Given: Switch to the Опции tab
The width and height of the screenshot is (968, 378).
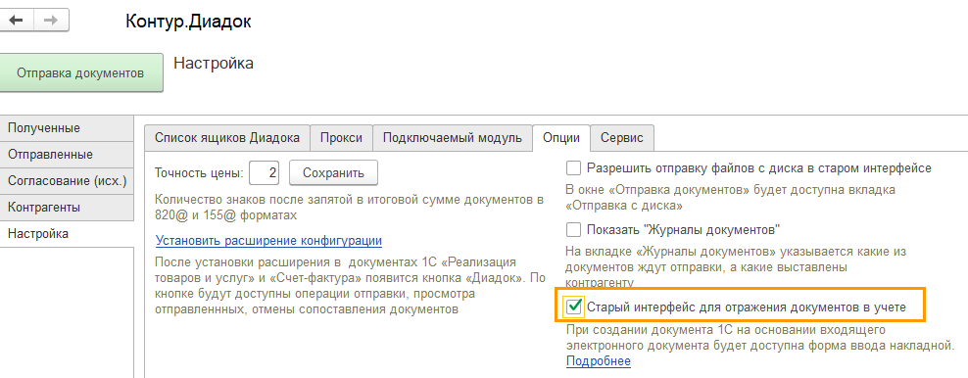Looking at the screenshot, I should click(561, 137).
